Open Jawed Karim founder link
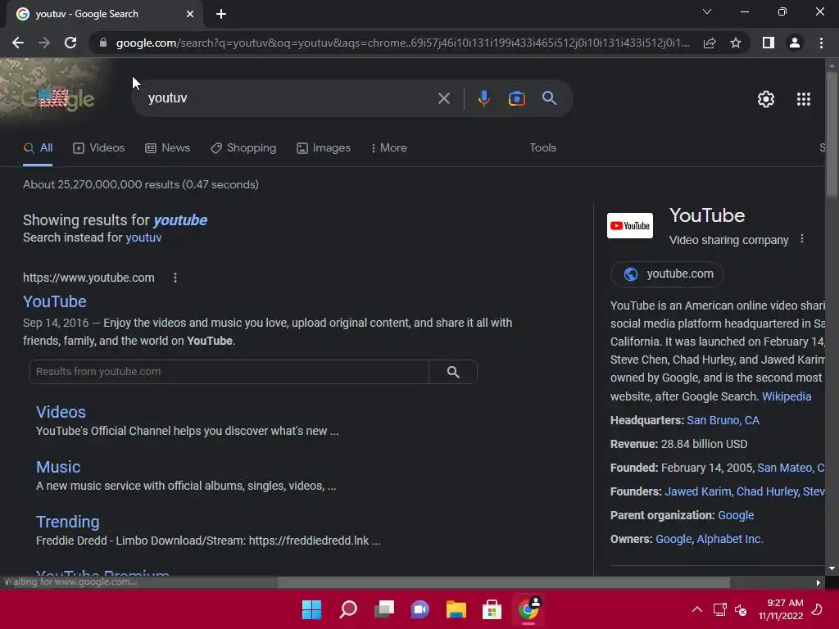839x629 pixels. pos(697,491)
